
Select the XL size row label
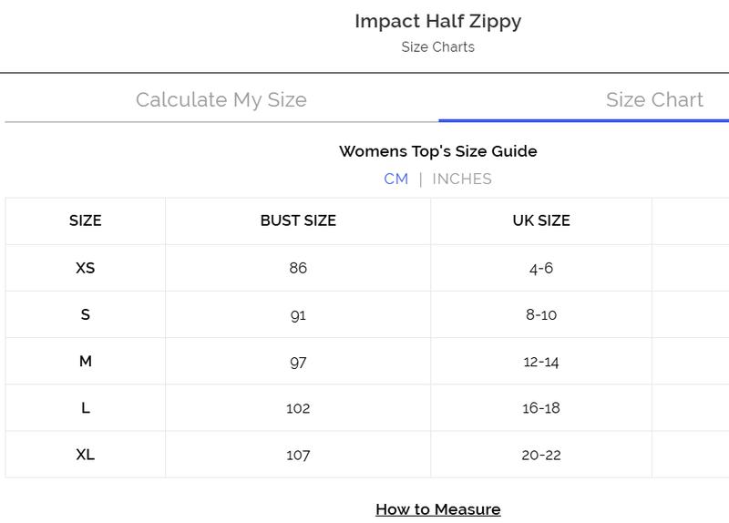coord(86,454)
